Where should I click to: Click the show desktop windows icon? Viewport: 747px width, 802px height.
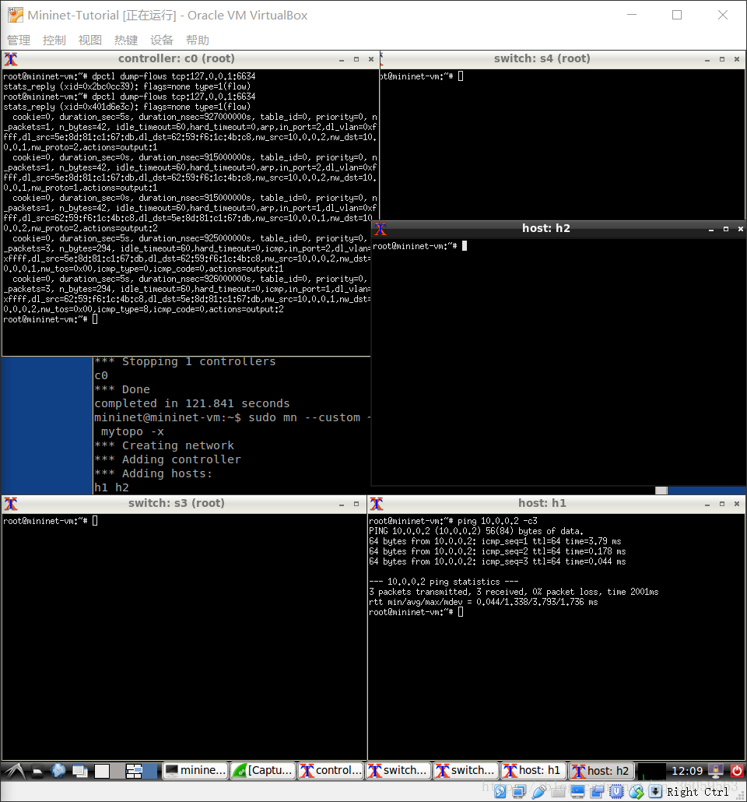pos(80,772)
